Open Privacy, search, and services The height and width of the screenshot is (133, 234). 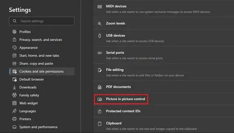(x=41, y=40)
